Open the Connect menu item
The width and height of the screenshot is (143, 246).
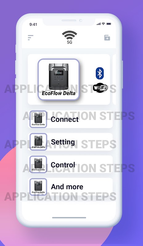pyautogui.click(x=70, y=119)
